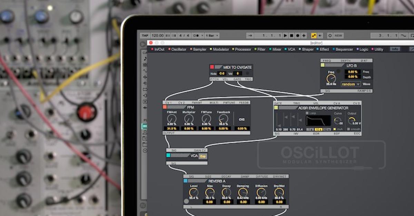Open the 1 Bar quantization dropdown
The width and height of the screenshot is (414, 216).
[x=212, y=35]
